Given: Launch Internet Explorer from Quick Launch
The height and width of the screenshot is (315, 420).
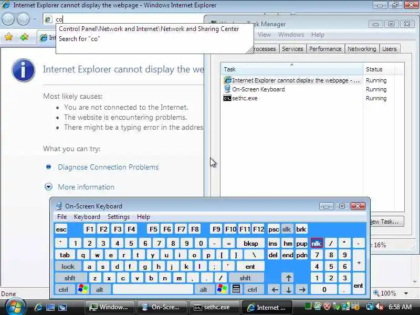Looking at the screenshot, I should coord(38,307).
